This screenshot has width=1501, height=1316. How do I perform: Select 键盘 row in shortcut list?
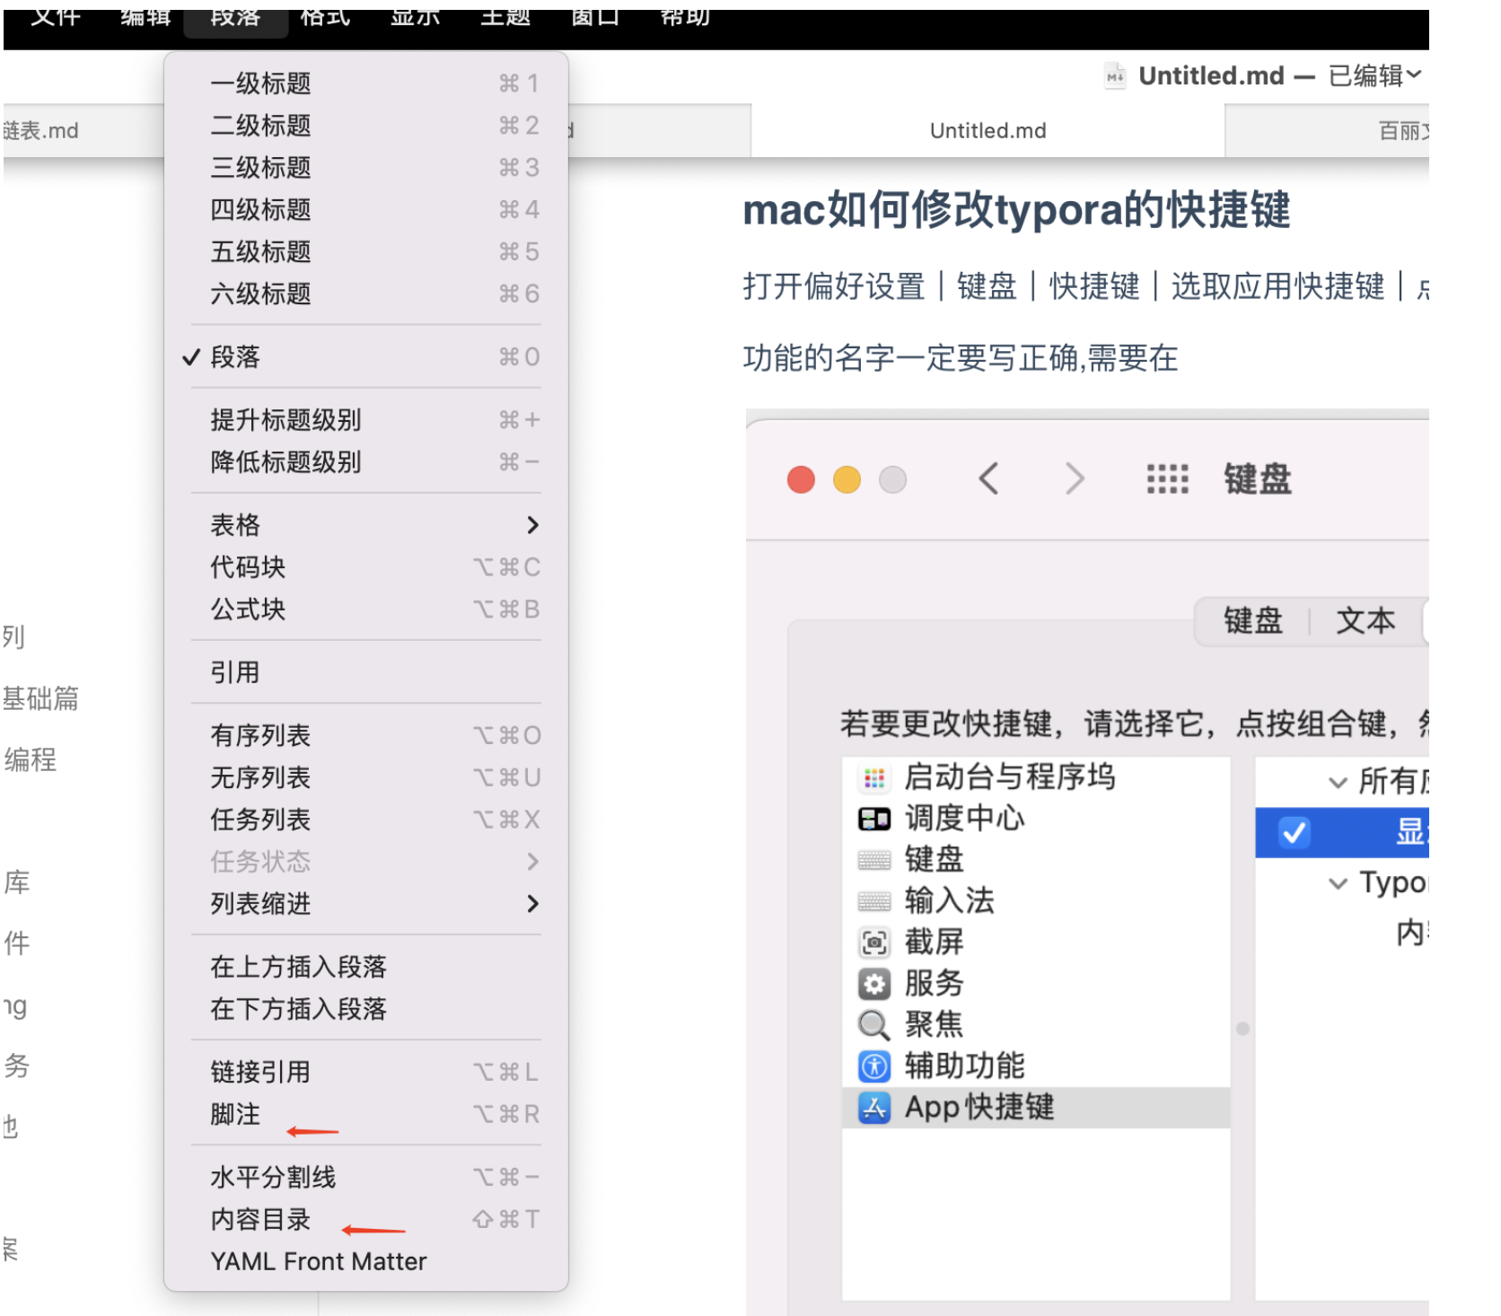coord(1036,859)
